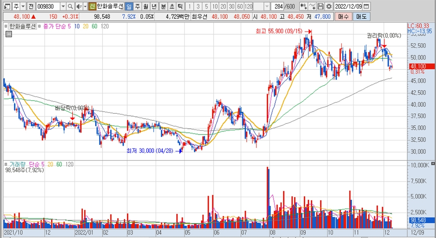Expand the speaker options dropdown arrow

click(85, 6)
